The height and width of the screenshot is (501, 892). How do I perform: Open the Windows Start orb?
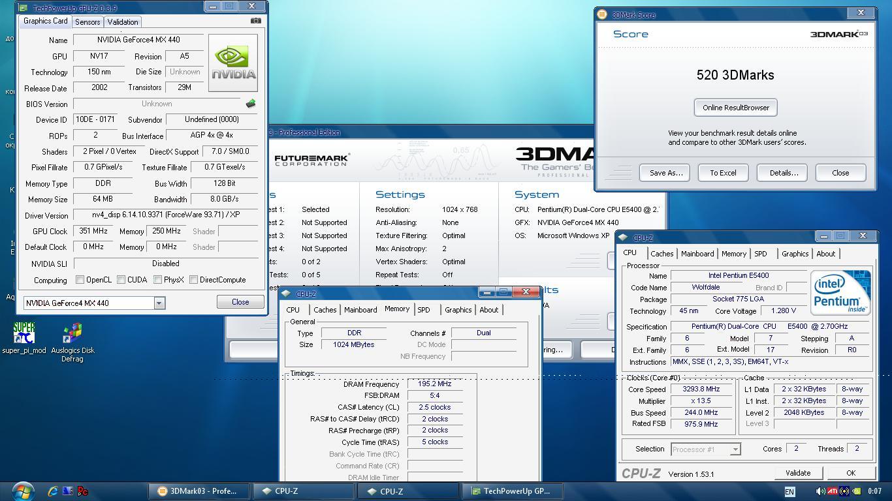(23, 491)
